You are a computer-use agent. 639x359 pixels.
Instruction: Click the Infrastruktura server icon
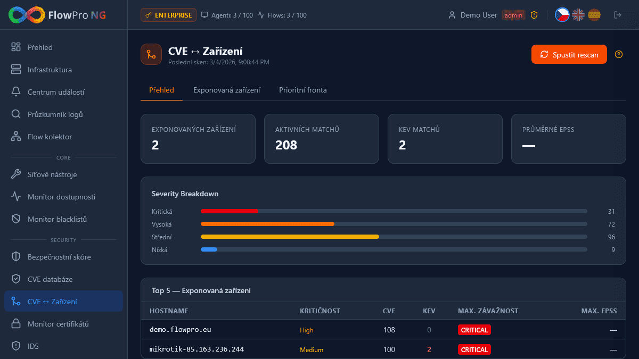click(16, 69)
